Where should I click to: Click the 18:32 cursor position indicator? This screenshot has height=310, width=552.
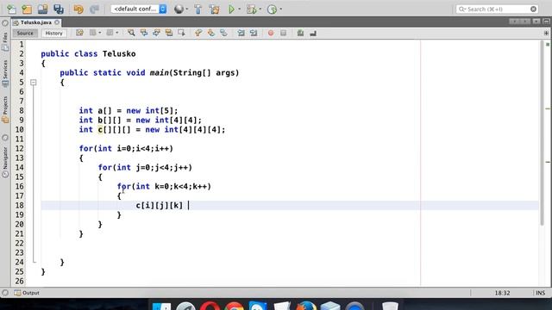click(502, 293)
